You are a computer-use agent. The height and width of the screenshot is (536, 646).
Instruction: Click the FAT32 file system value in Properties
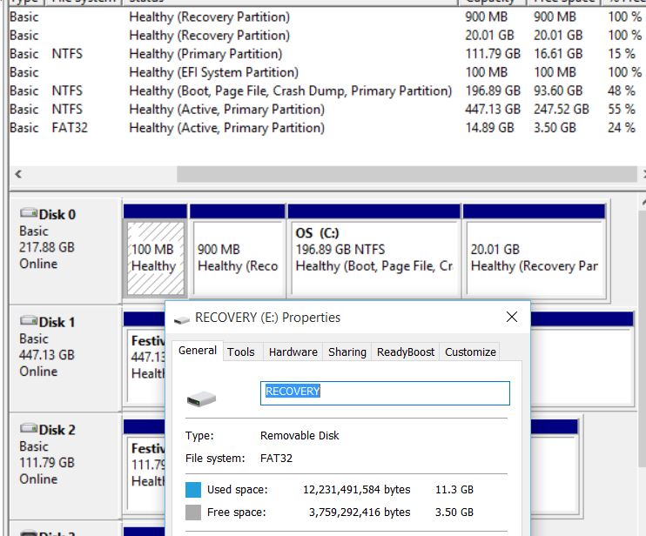[x=276, y=459]
